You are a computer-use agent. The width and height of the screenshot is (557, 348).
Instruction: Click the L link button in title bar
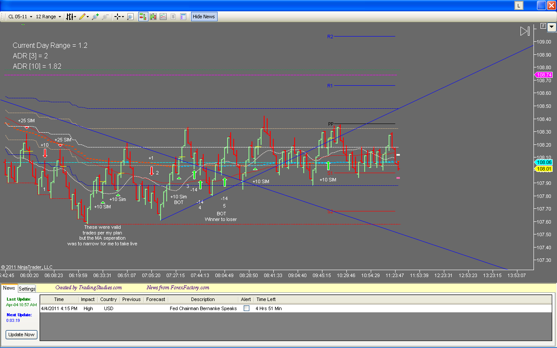[x=519, y=5]
